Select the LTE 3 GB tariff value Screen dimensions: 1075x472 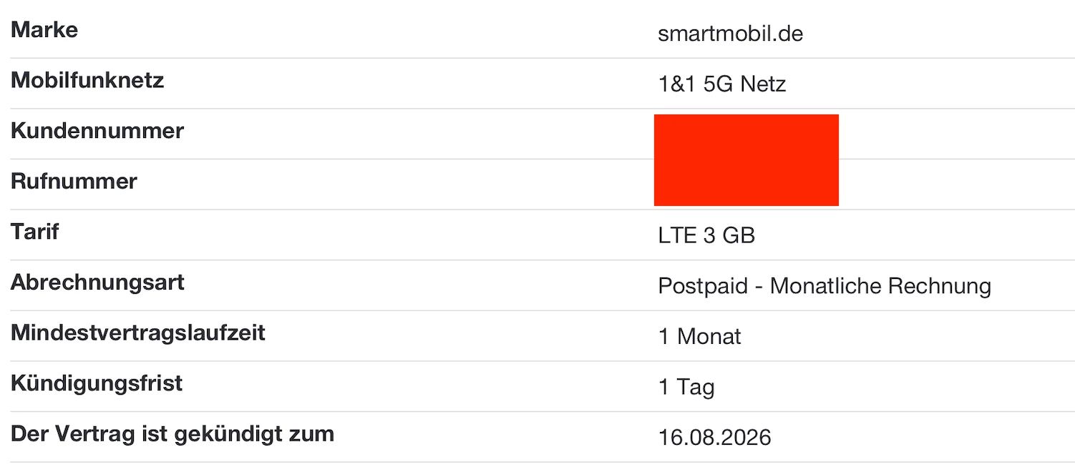pyautogui.click(x=706, y=235)
